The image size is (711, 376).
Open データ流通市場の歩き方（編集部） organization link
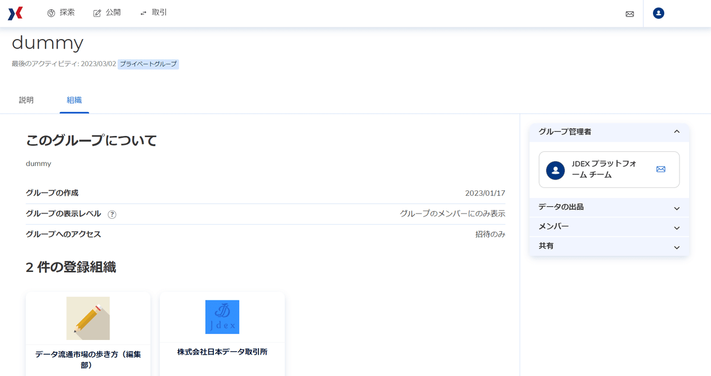(88, 359)
